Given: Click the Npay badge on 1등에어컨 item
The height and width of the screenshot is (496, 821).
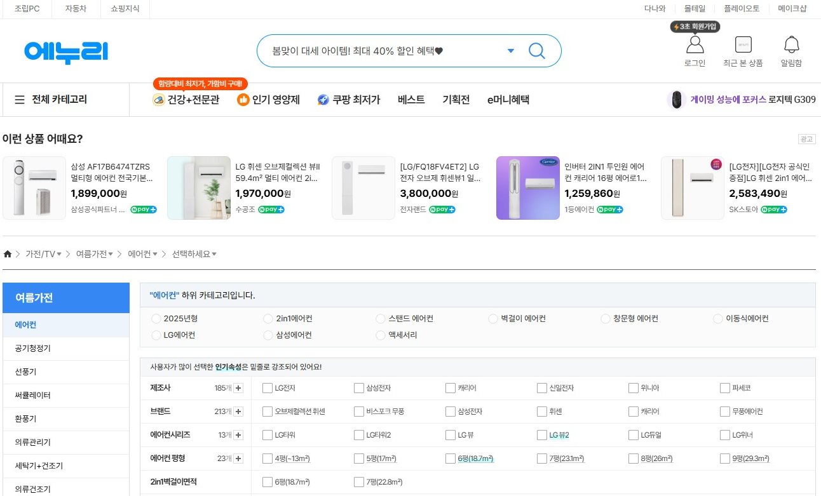Looking at the screenshot, I should pos(610,210).
